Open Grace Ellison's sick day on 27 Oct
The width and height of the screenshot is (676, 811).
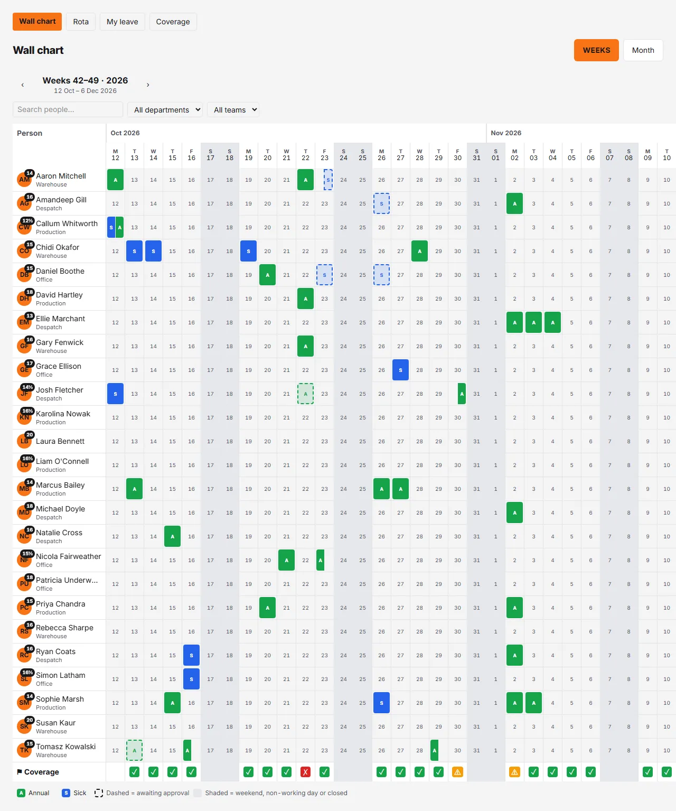pyautogui.click(x=400, y=370)
